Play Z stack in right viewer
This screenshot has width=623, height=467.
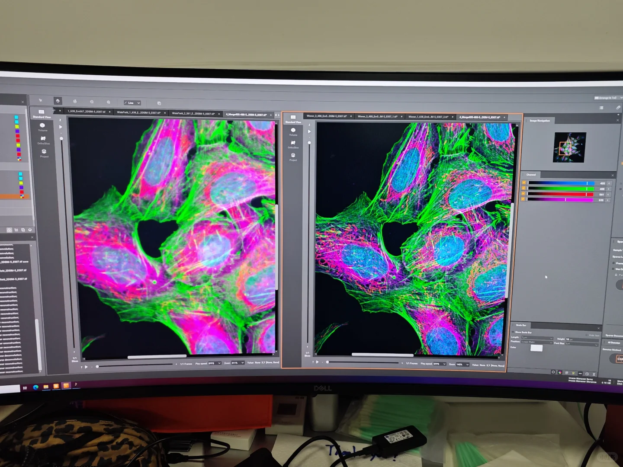(x=309, y=131)
